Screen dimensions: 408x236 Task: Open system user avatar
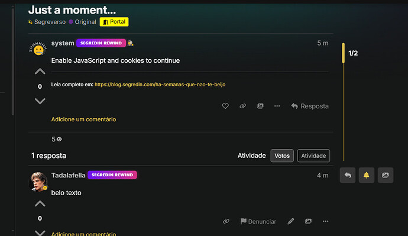pos(38,49)
